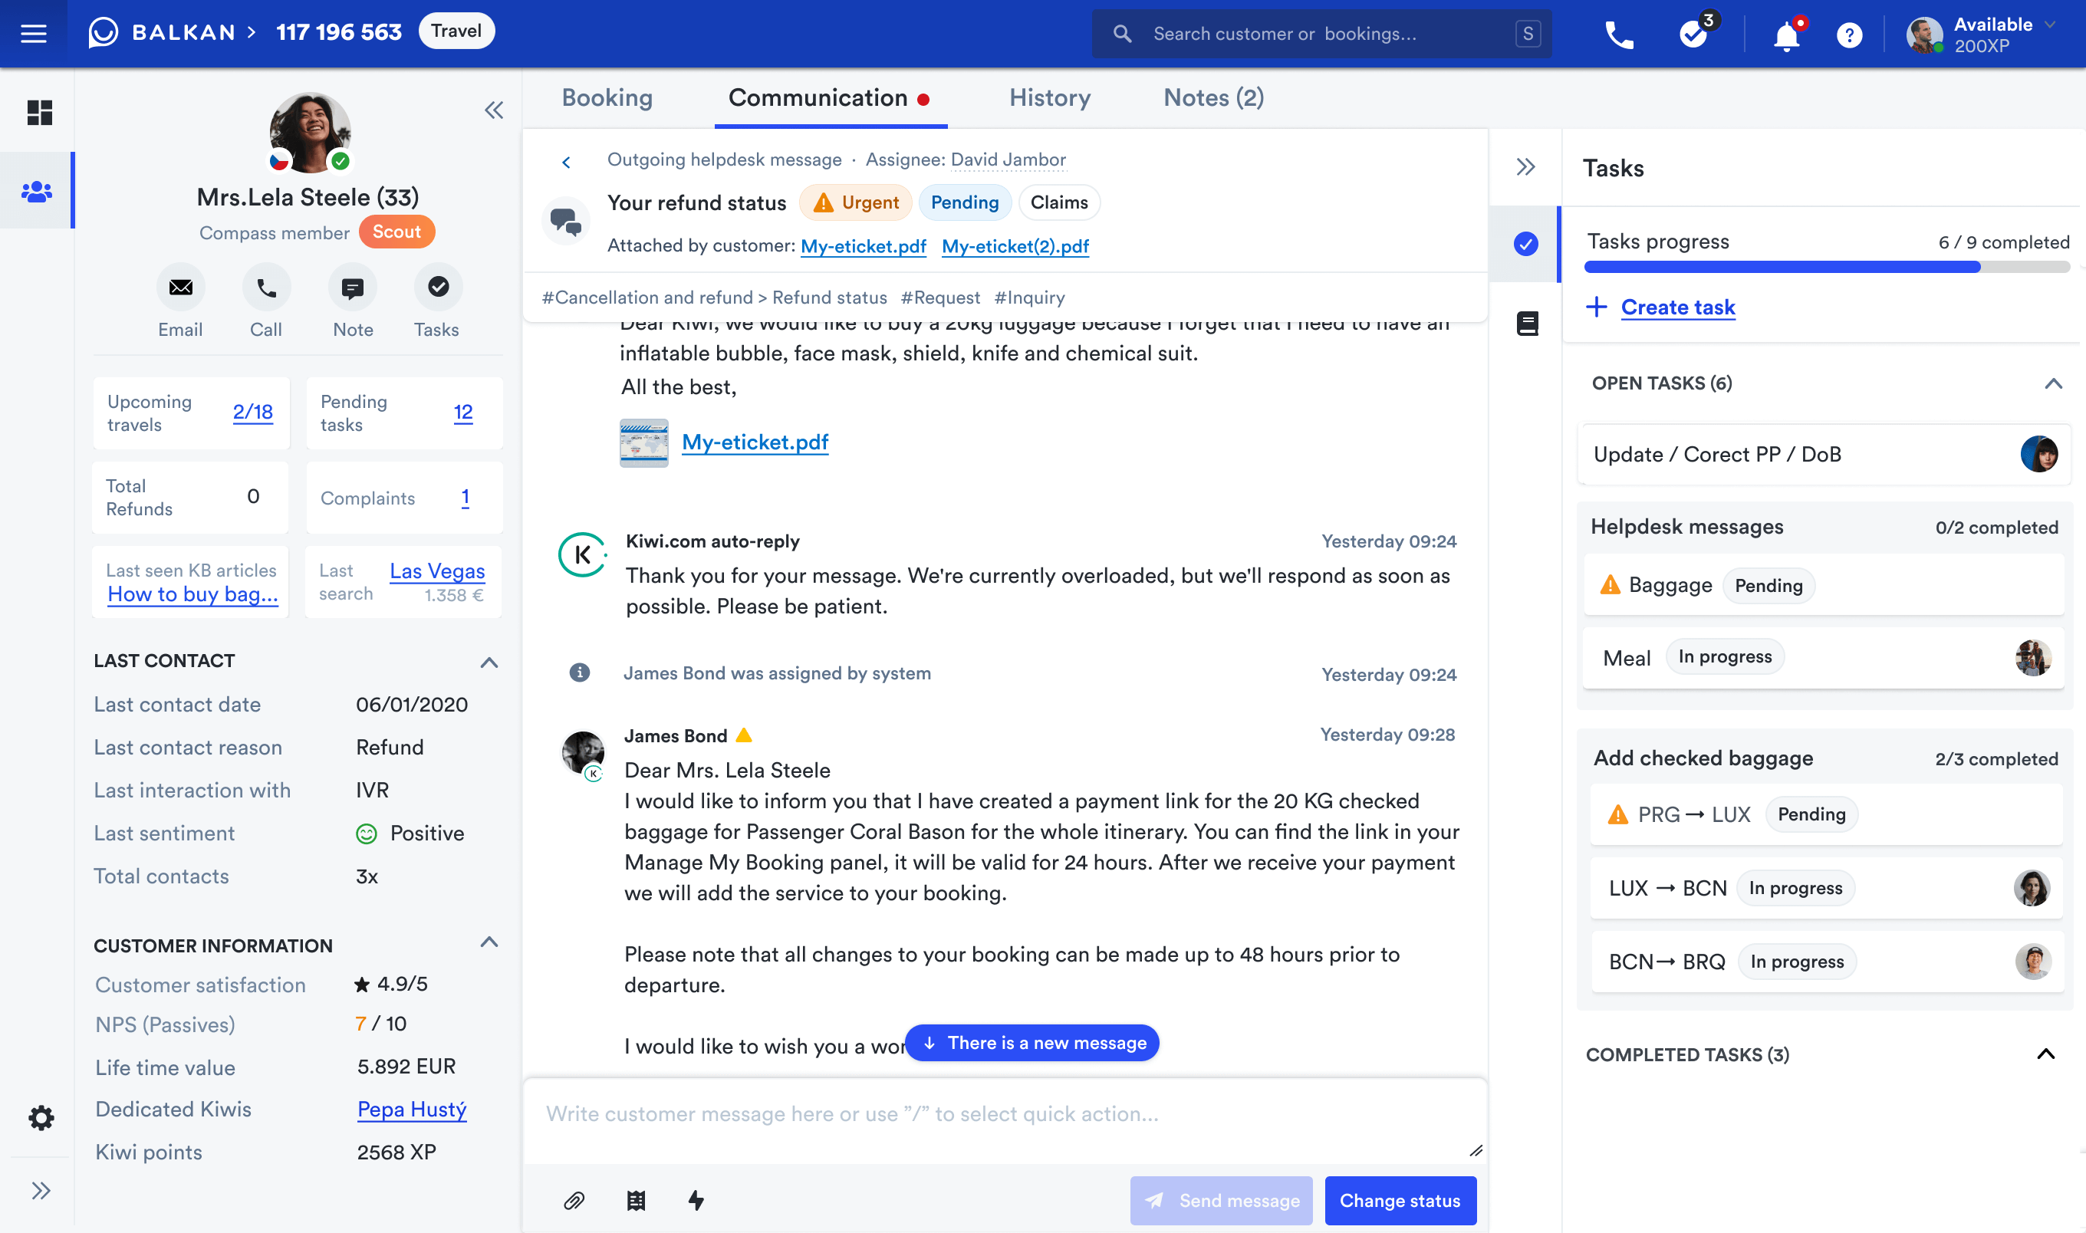The width and height of the screenshot is (2086, 1233).
Task: Collapse the Last Contact section
Action: [x=489, y=662]
